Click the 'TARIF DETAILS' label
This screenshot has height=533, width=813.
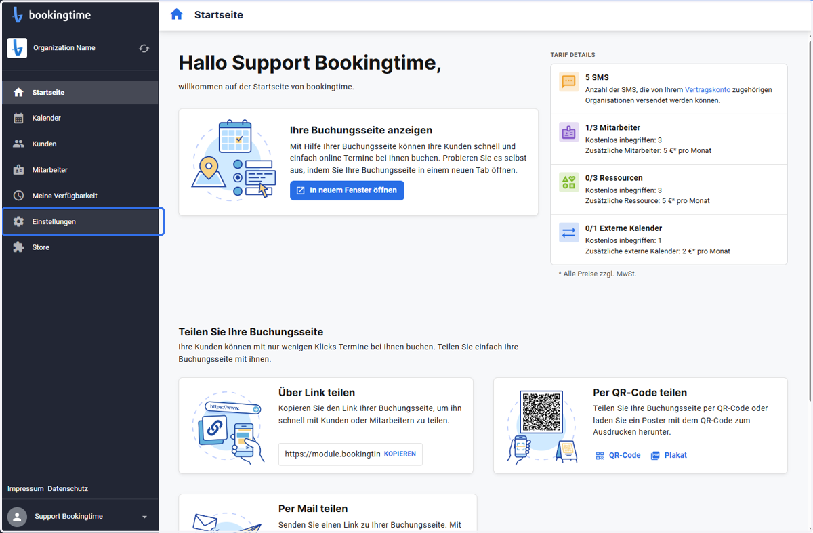572,55
